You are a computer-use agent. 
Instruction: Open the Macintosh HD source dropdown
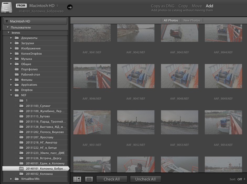pyautogui.click(x=44, y=6)
